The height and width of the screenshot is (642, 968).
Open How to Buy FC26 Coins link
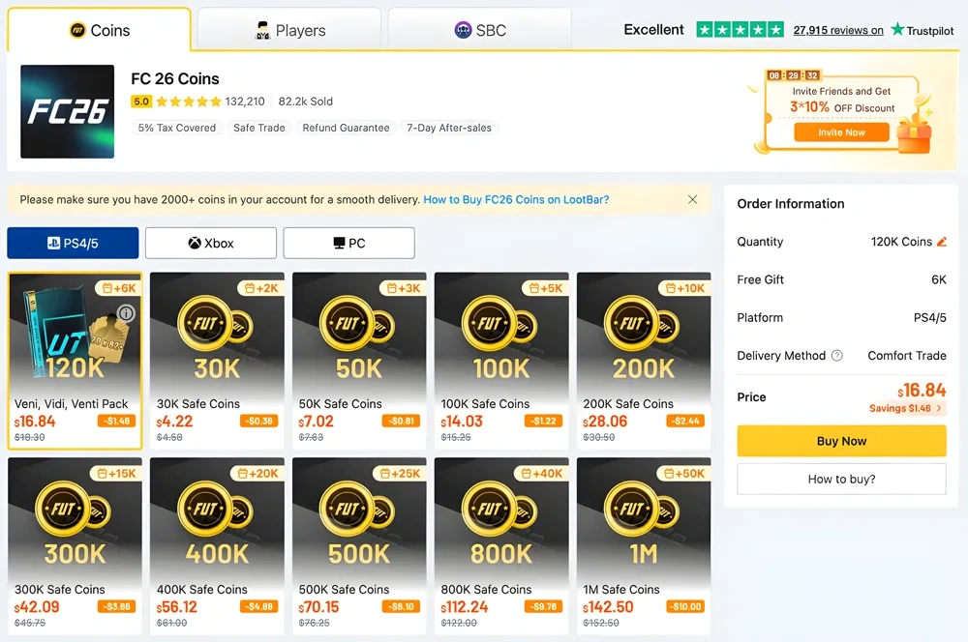[x=516, y=199]
